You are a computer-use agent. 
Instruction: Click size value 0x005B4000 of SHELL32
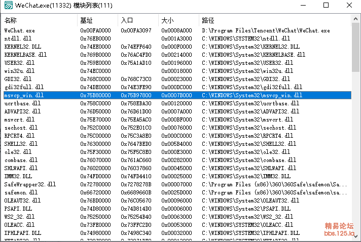click(x=176, y=144)
